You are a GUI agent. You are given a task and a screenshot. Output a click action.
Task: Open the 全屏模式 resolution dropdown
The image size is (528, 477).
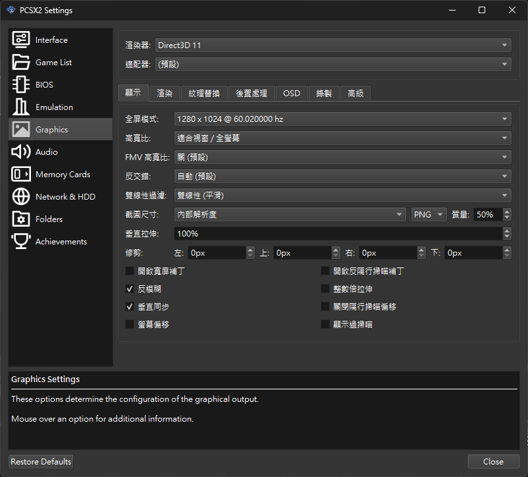pos(342,119)
